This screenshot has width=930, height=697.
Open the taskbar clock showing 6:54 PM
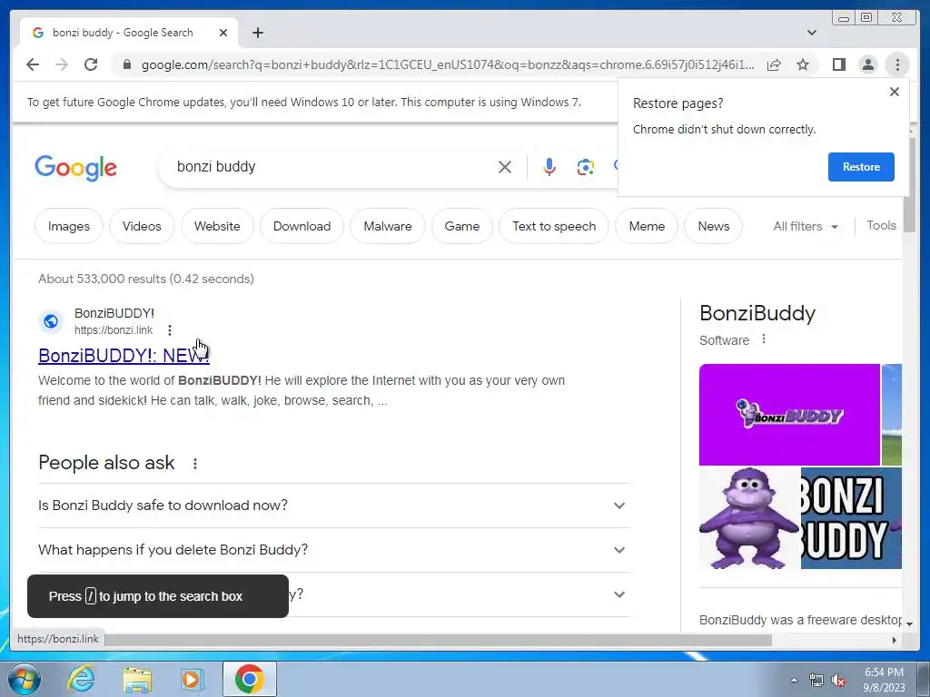coord(884,680)
